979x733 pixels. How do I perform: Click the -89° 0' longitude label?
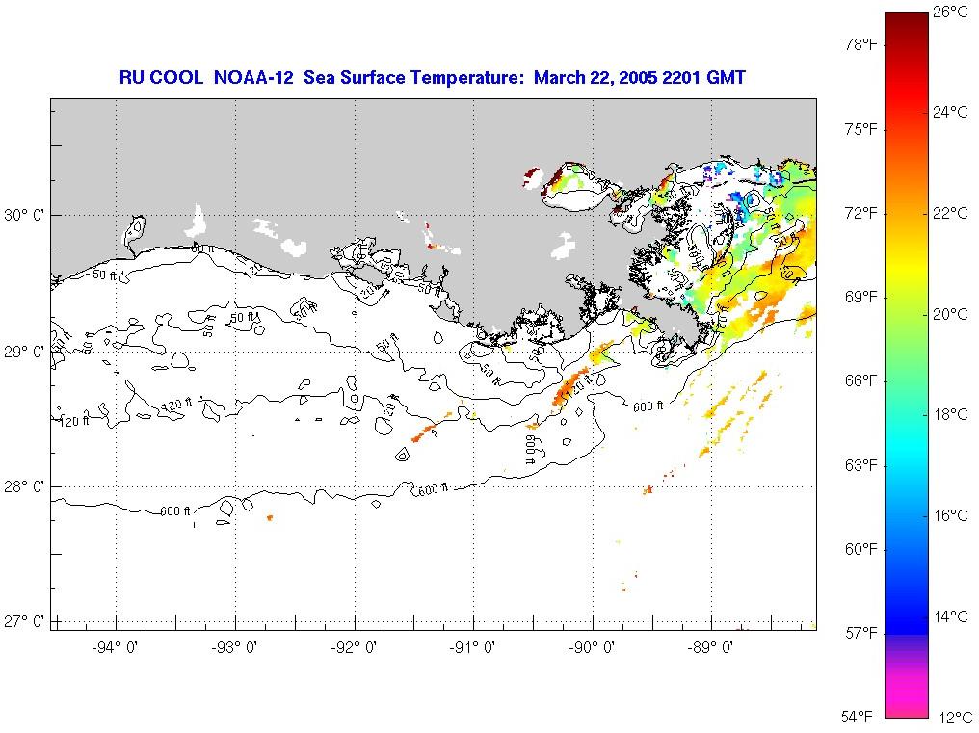710,648
